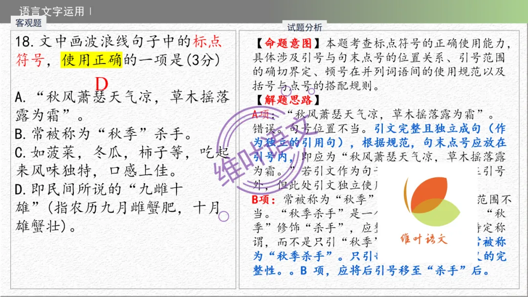Click the yellow leaf in the logo image
Viewport: 528px width, 297px height.
[x=408, y=194]
